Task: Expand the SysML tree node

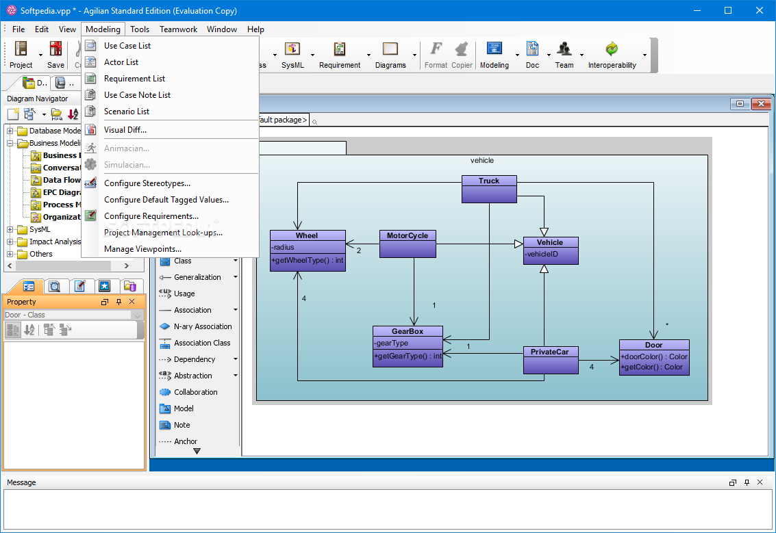Action: point(10,229)
